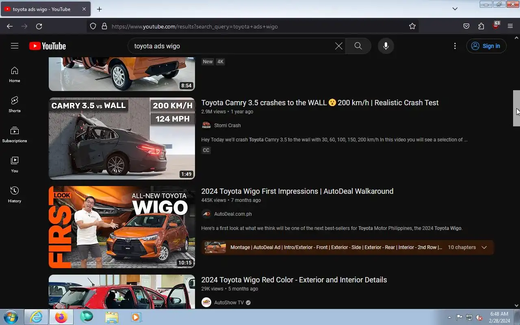The height and width of the screenshot is (325, 520).
Task: Click the chapters montage preview thumbnail
Action: pyautogui.click(x=215, y=247)
